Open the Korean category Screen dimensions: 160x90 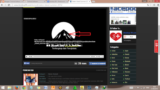click(x=127, y=58)
